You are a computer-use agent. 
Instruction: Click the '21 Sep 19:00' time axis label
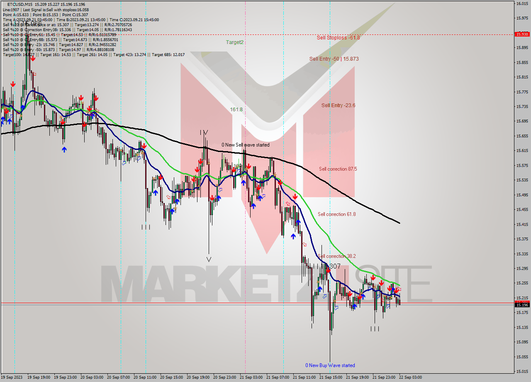(357, 377)
